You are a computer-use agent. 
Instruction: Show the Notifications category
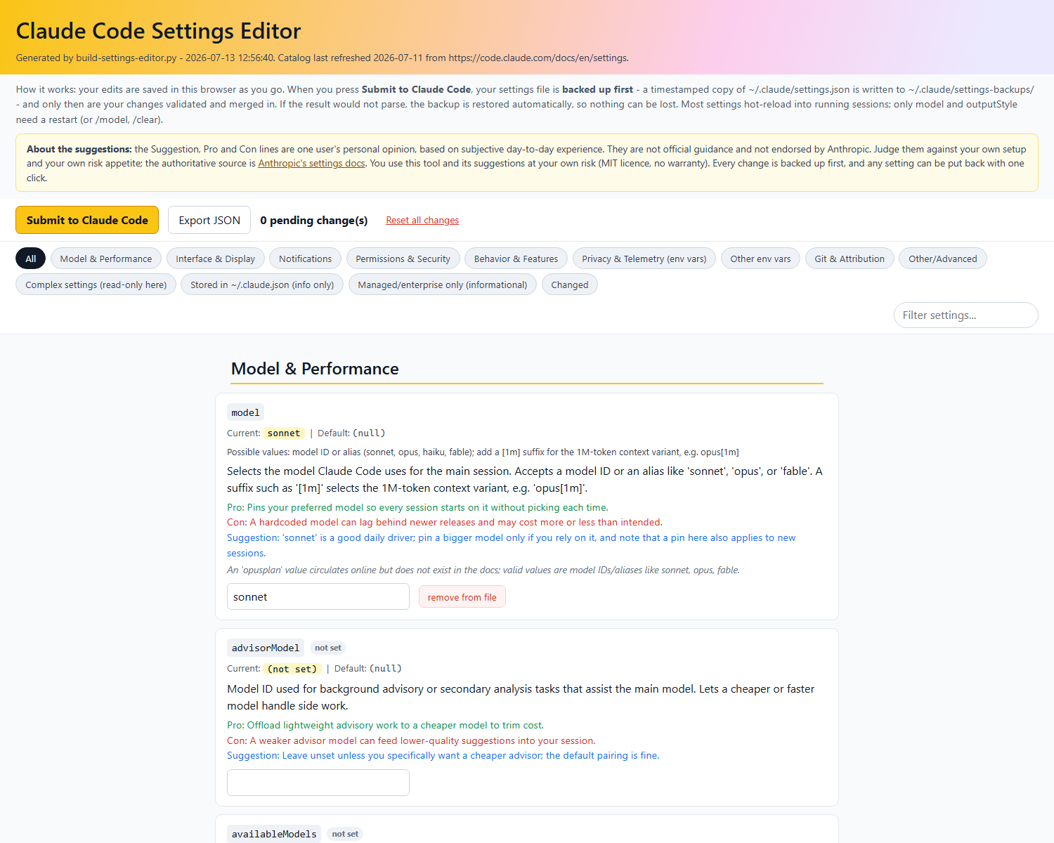305,259
